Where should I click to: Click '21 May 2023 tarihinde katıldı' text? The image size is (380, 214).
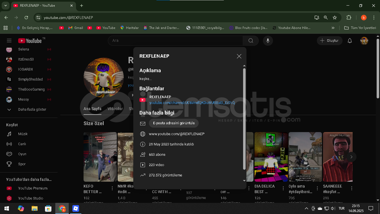(171, 144)
